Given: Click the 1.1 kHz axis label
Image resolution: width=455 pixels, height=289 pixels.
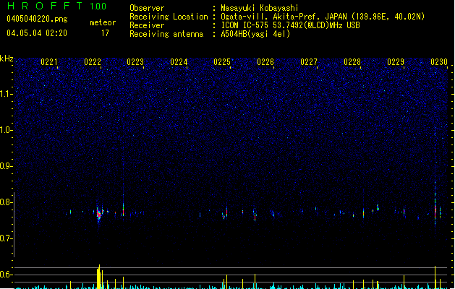Looking at the screenshot, I should [x=6, y=94].
